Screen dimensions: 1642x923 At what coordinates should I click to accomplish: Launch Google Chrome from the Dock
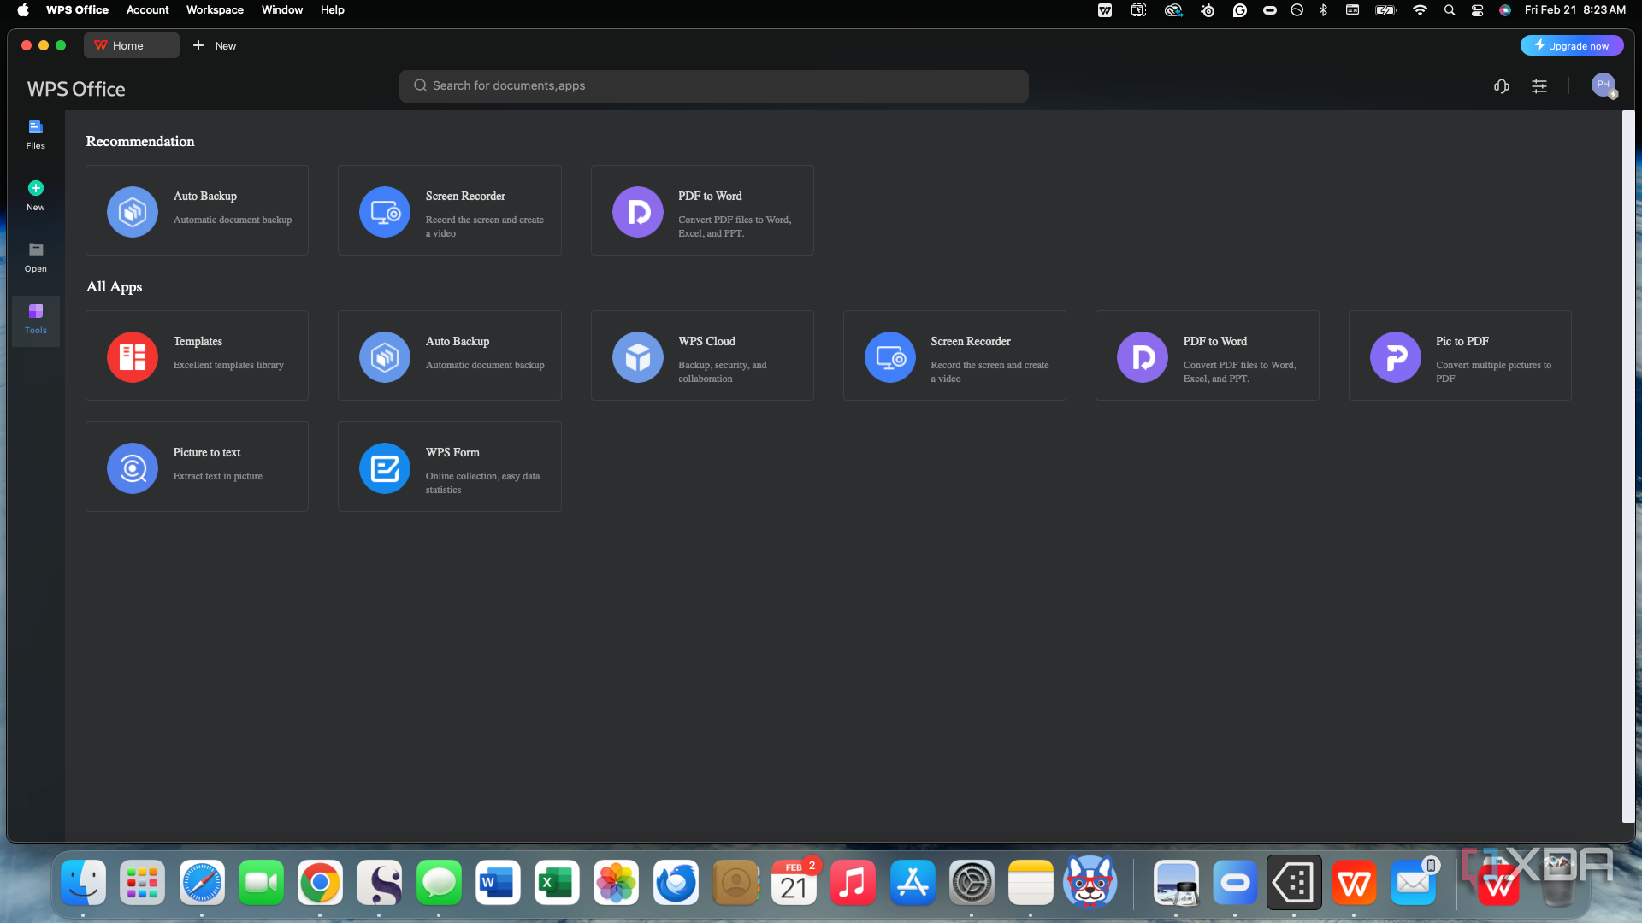[320, 883]
